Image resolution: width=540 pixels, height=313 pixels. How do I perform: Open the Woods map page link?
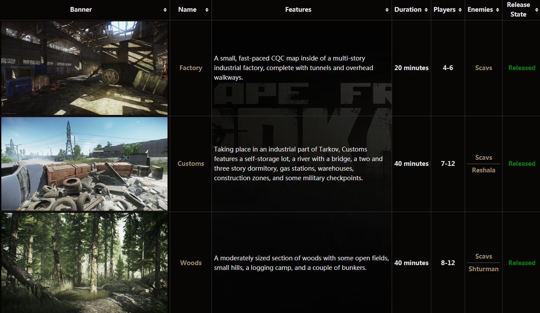click(191, 263)
